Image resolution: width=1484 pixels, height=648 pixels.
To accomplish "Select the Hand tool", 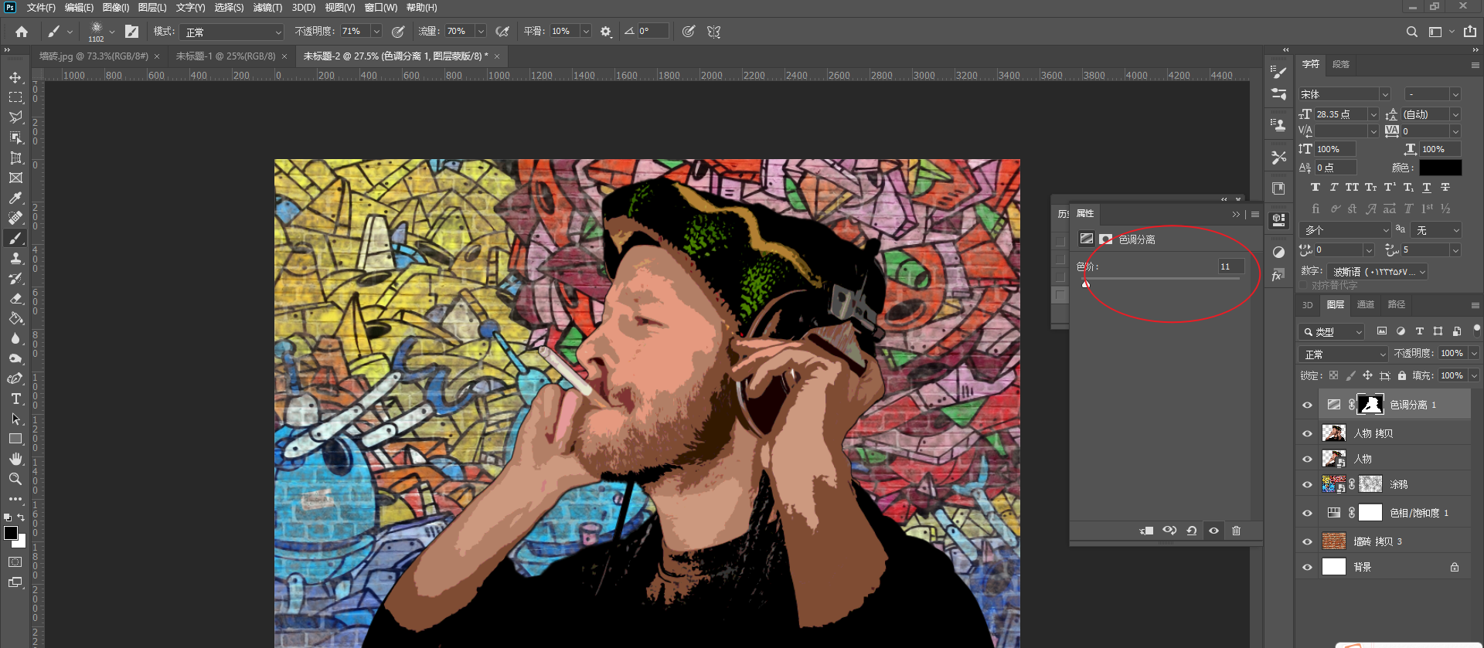I will point(15,459).
